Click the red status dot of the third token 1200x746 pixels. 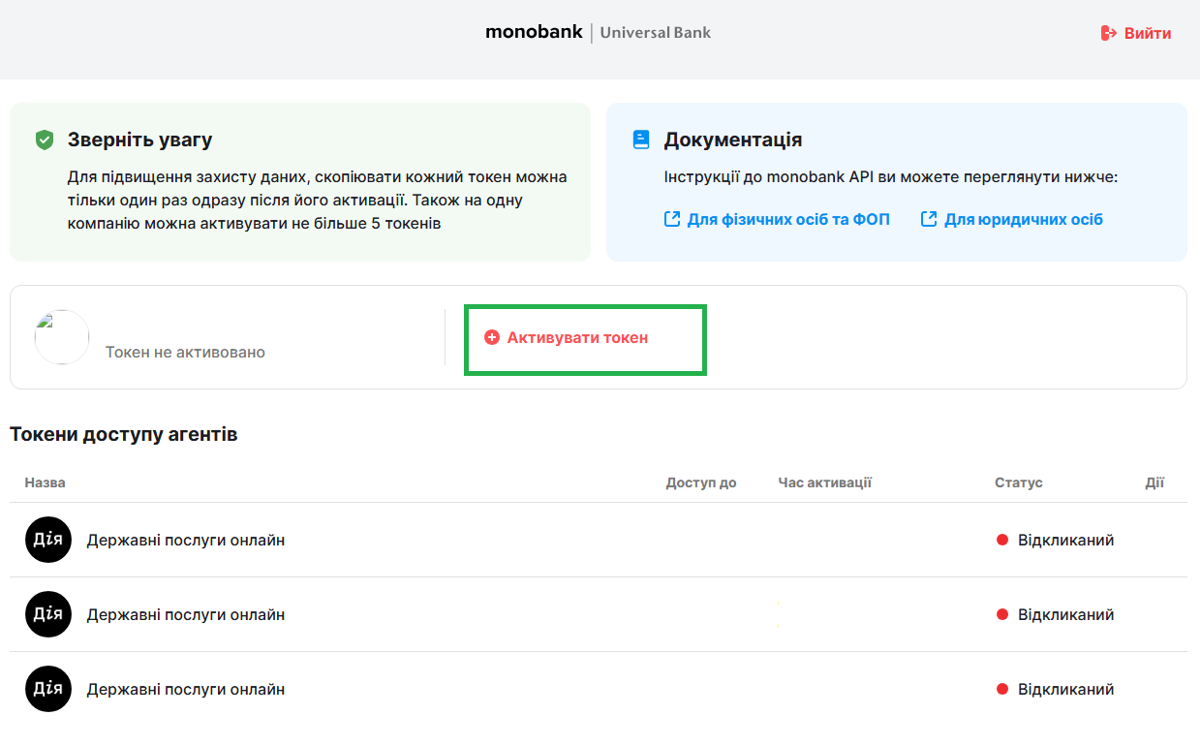tap(1001, 689)
